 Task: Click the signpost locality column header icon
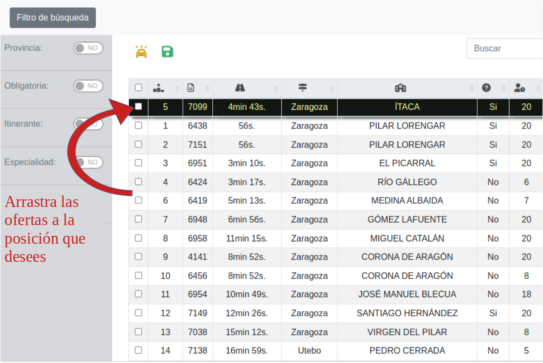point(303,88)
